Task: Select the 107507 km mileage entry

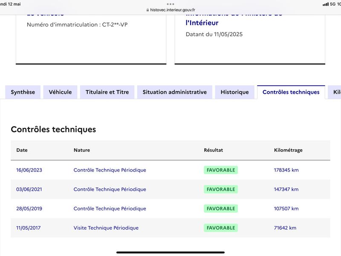Action: 286,209
